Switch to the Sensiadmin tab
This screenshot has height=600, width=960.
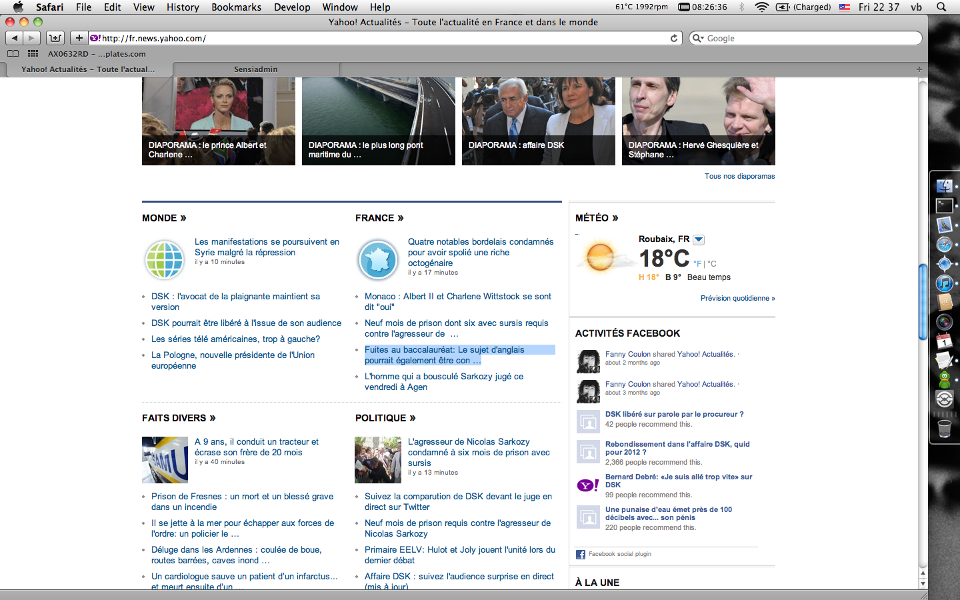(x=256, y=69)
